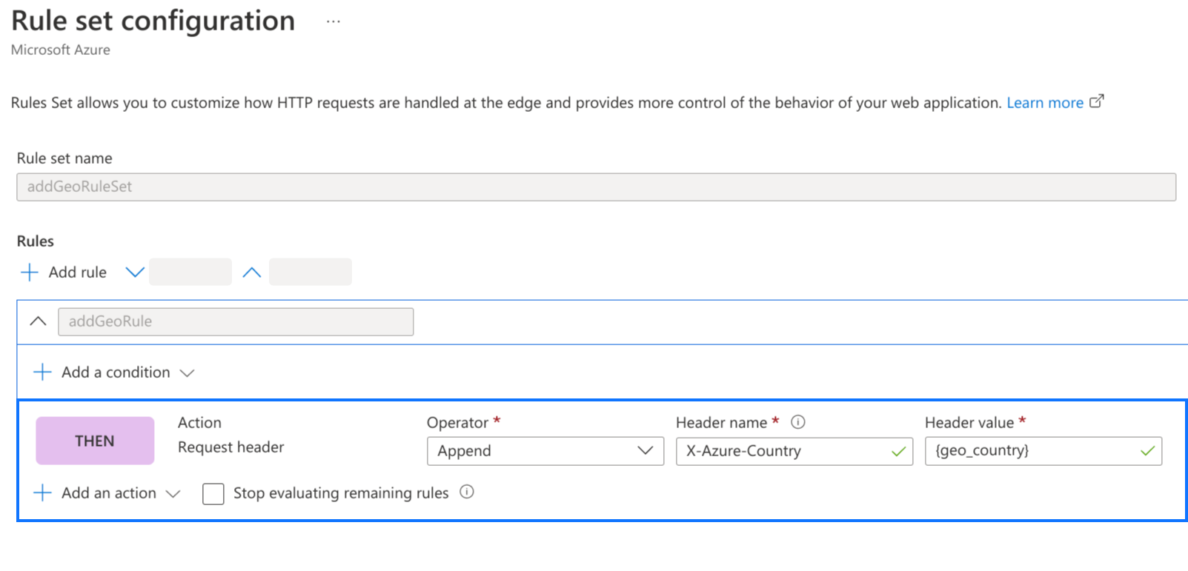Click the plus icon for Add rule
The width and height of the screenshot is (1188, 571).
click(x=30, y=273)
